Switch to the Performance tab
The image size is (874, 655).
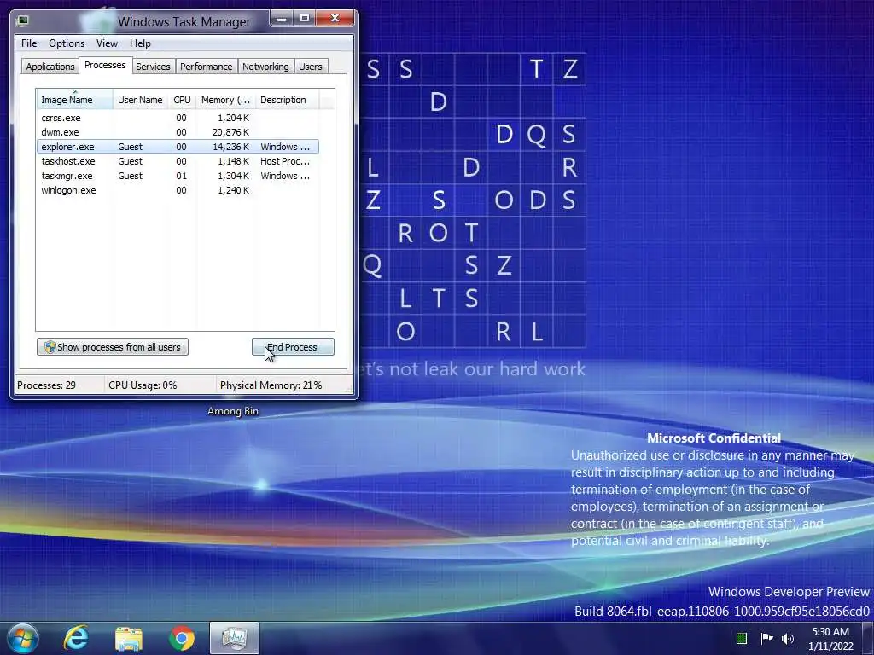pyautogui.click(x=207, y=67)
